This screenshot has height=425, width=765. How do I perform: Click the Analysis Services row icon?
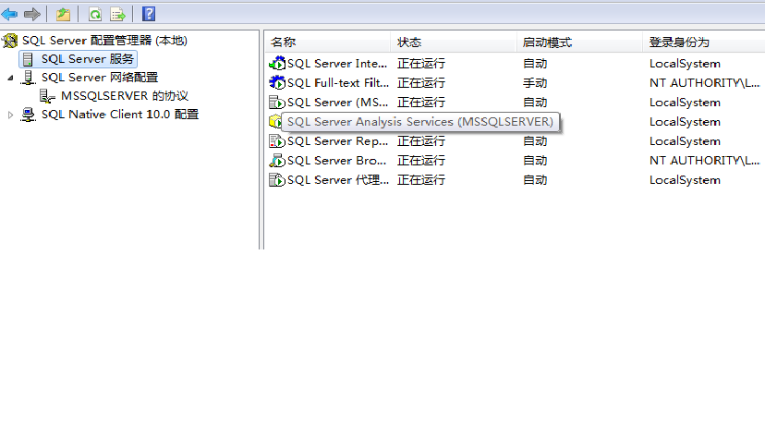(x=275, y=122)
